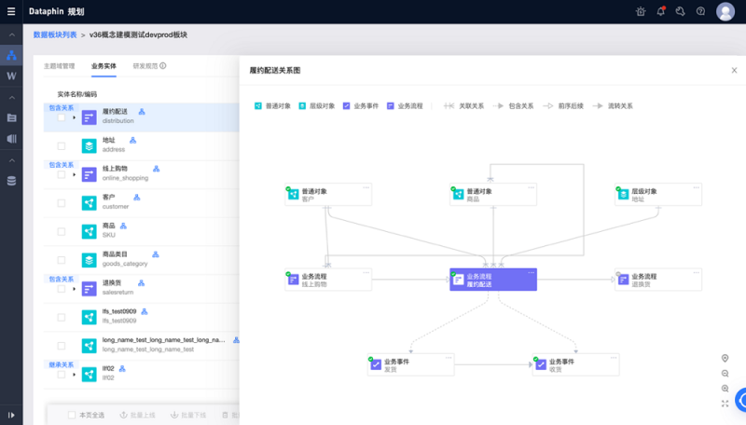Go to 数据板块列表 breadcrumb link
Image resolution: width=746 pixels, height=425 pixels.
55,34
